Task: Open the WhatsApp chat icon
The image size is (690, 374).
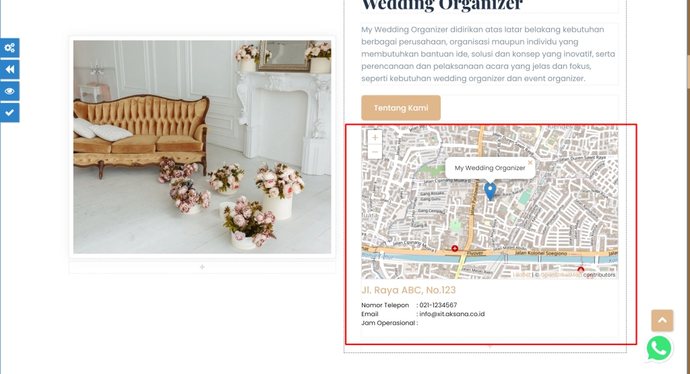Action: pos(659,349)
